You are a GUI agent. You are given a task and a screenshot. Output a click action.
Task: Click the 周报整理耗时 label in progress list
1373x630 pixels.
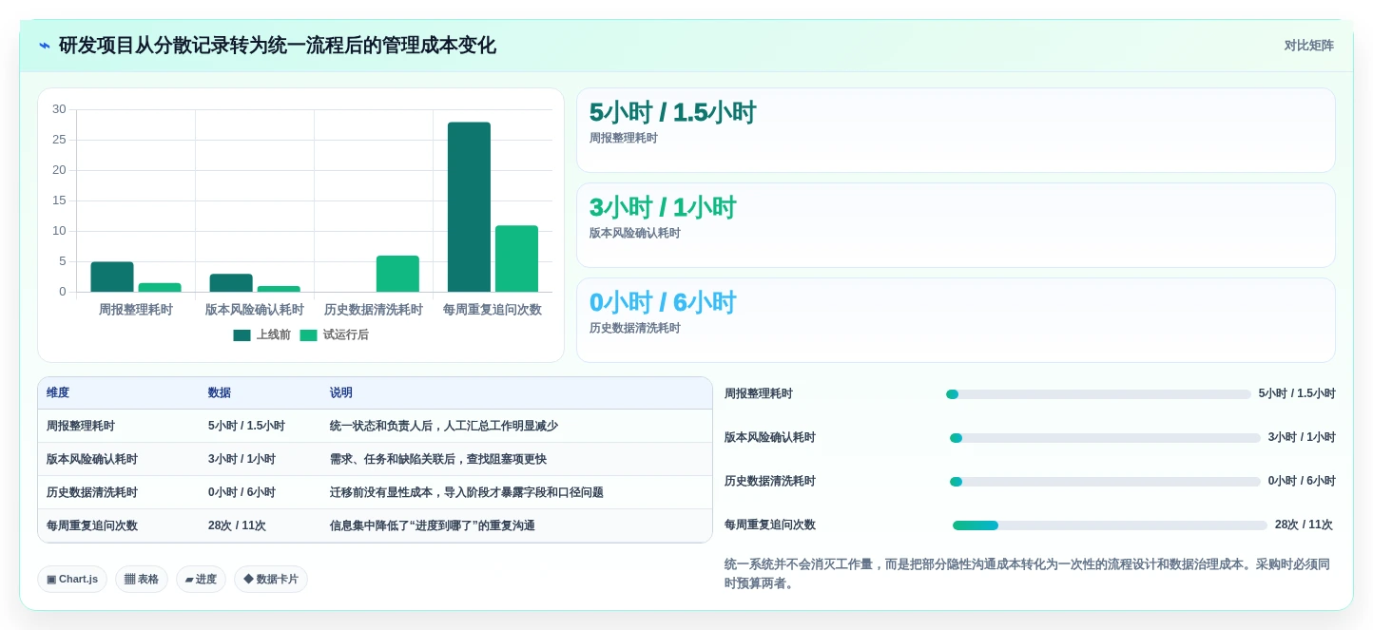(759, 394)
